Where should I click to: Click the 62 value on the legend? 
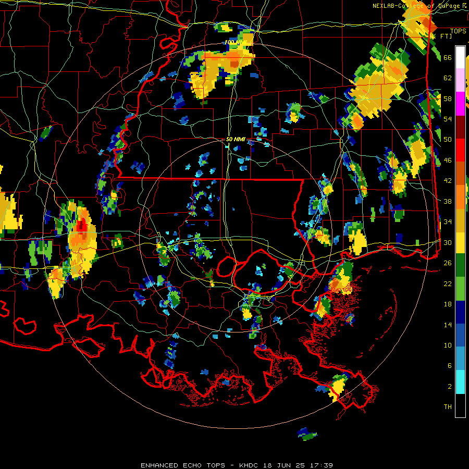point(448,78)
